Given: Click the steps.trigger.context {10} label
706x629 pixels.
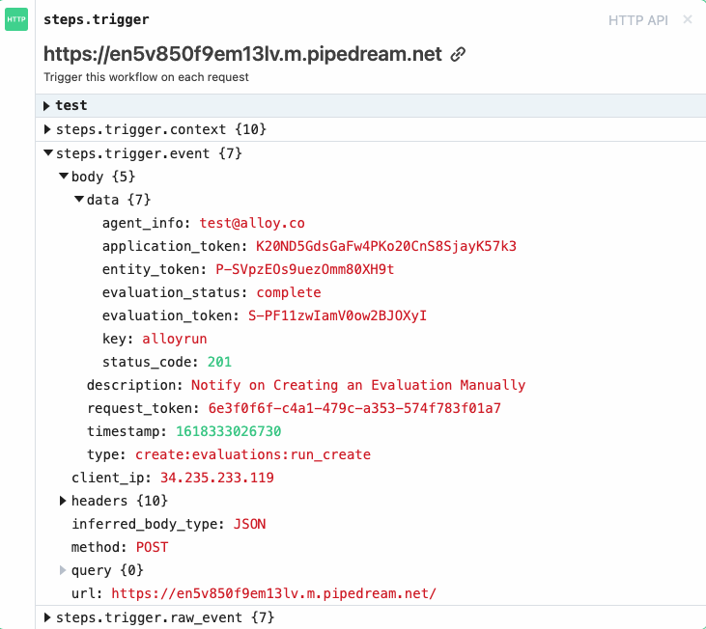Looking at the screenshot, I should click(x=161, y=129).
